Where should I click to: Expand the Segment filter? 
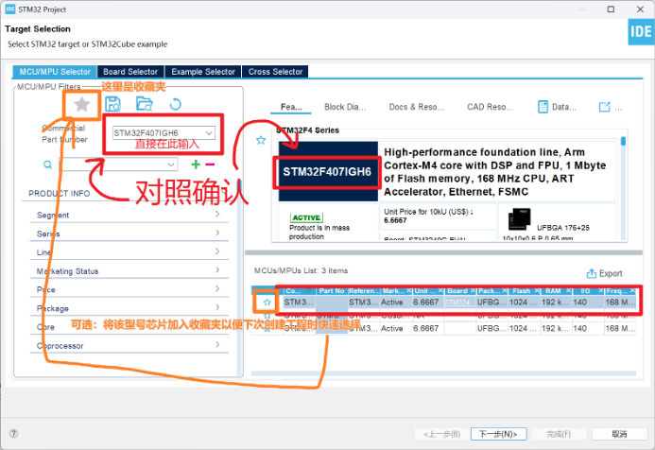coord(129,215)
